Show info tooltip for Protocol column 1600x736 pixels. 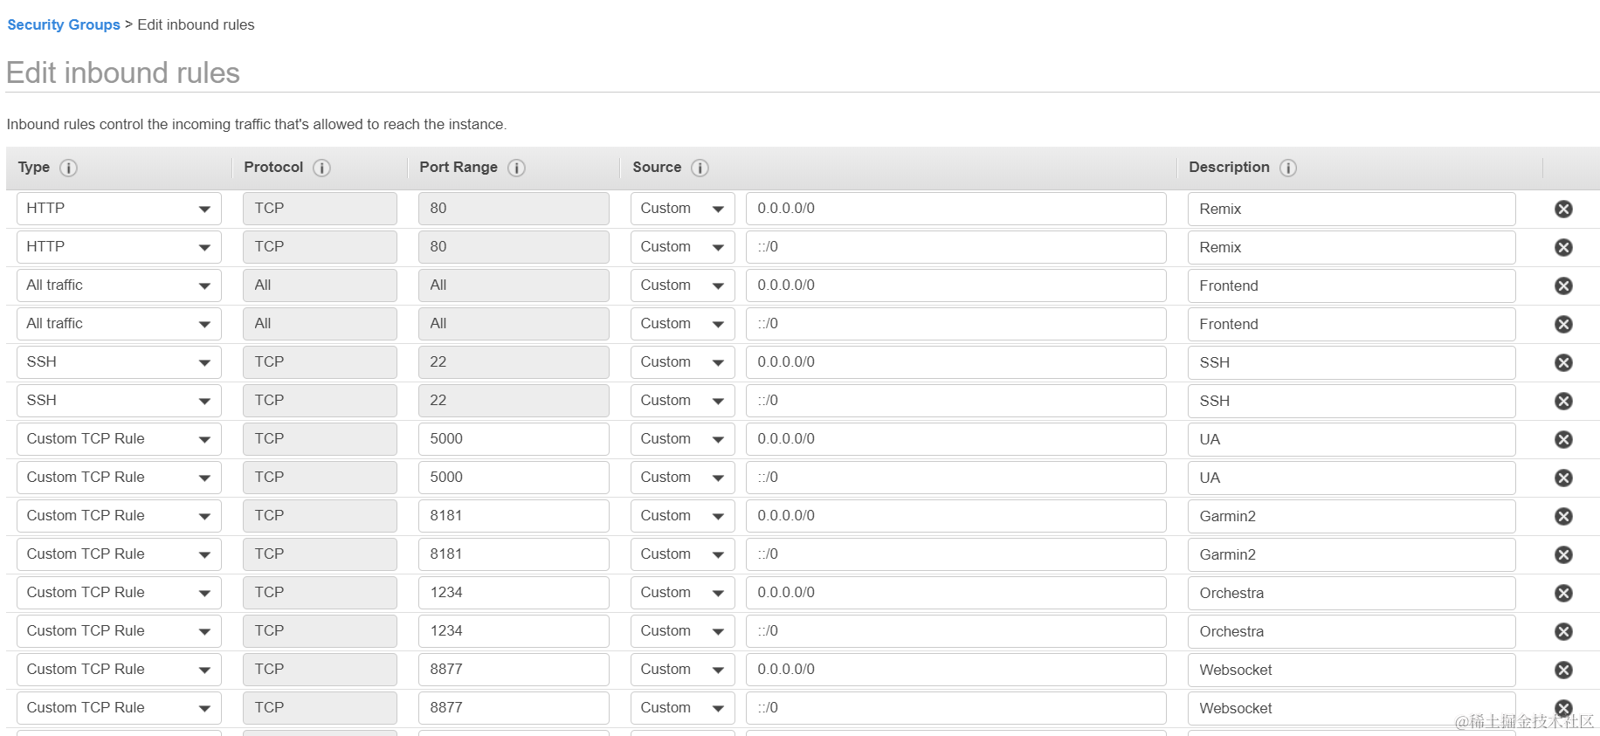(321, 168)
